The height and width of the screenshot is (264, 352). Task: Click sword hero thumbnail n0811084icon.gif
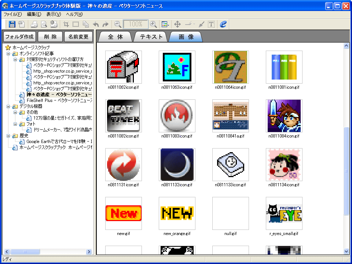tap(284, 116)
